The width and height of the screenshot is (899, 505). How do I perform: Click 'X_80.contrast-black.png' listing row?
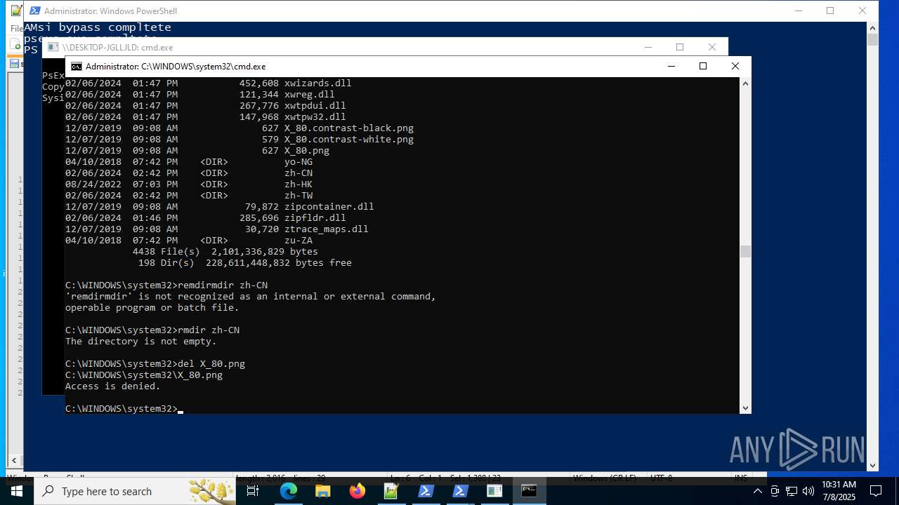[x=239, y=128]
